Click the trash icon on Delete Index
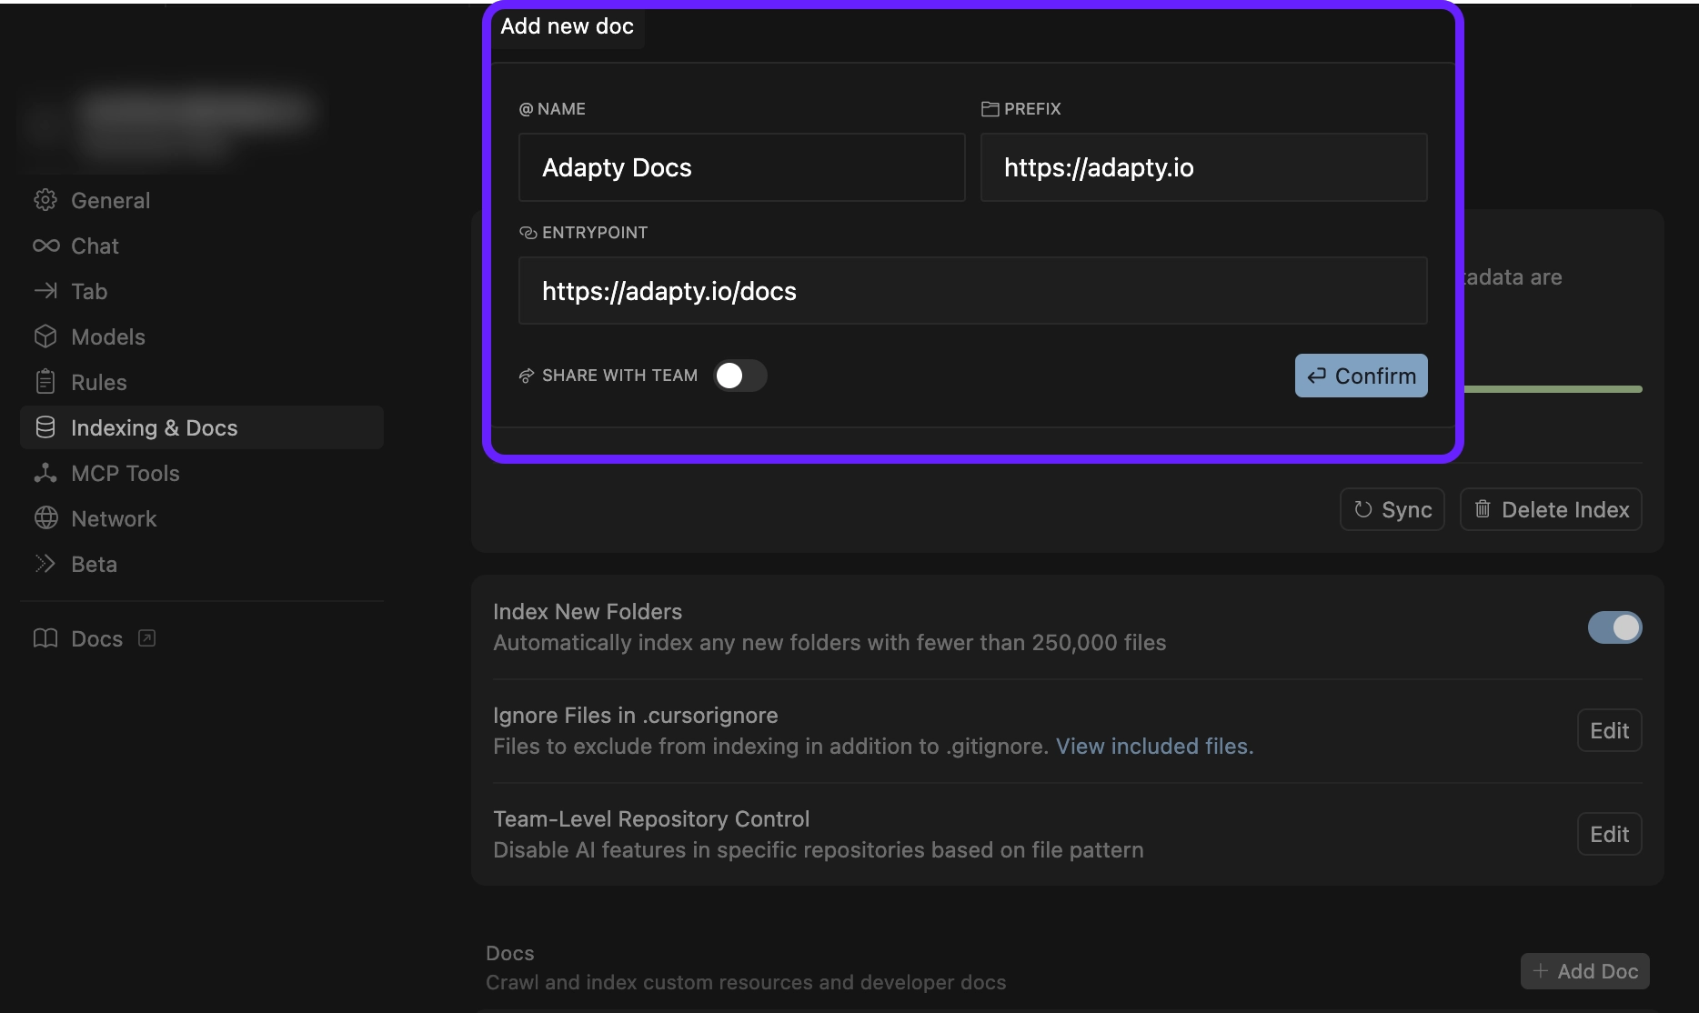This screenshot has width=1699, height=1013. click(x=1483, y=509)
